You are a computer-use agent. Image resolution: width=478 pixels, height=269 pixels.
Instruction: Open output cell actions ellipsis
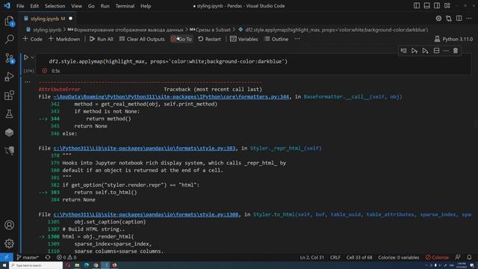(28, 82)
